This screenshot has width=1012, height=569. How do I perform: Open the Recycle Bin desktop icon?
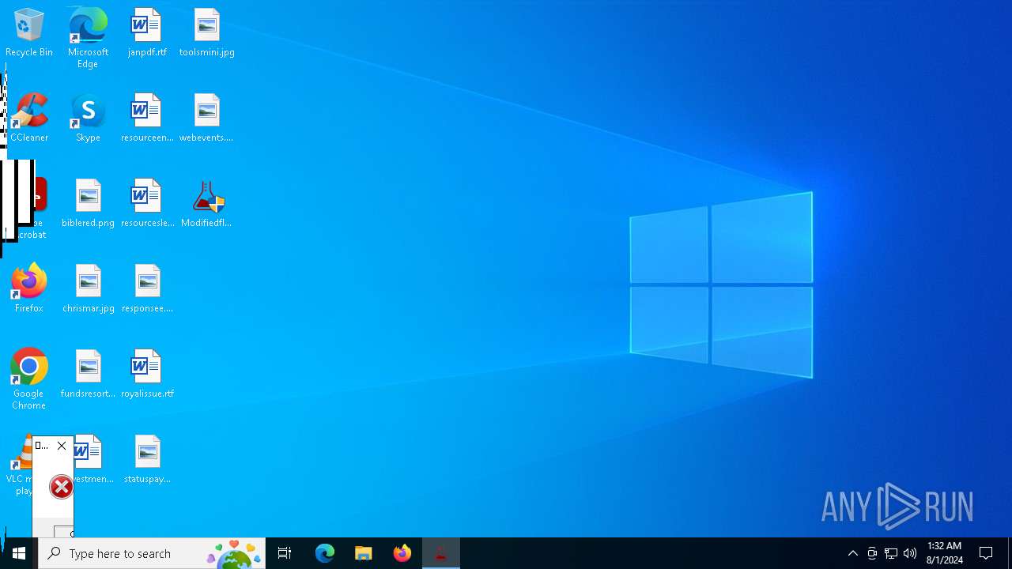point(29,32)
